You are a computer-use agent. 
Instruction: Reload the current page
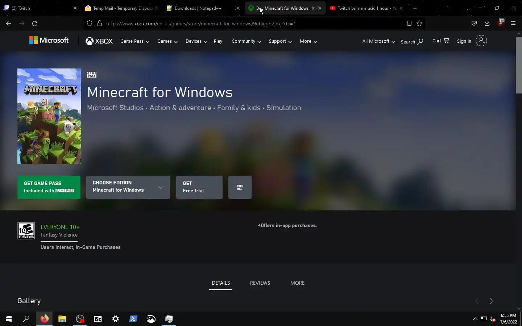click(x=35, y=24)
